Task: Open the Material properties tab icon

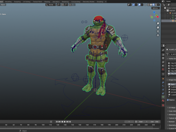Action: coord(163,101)
